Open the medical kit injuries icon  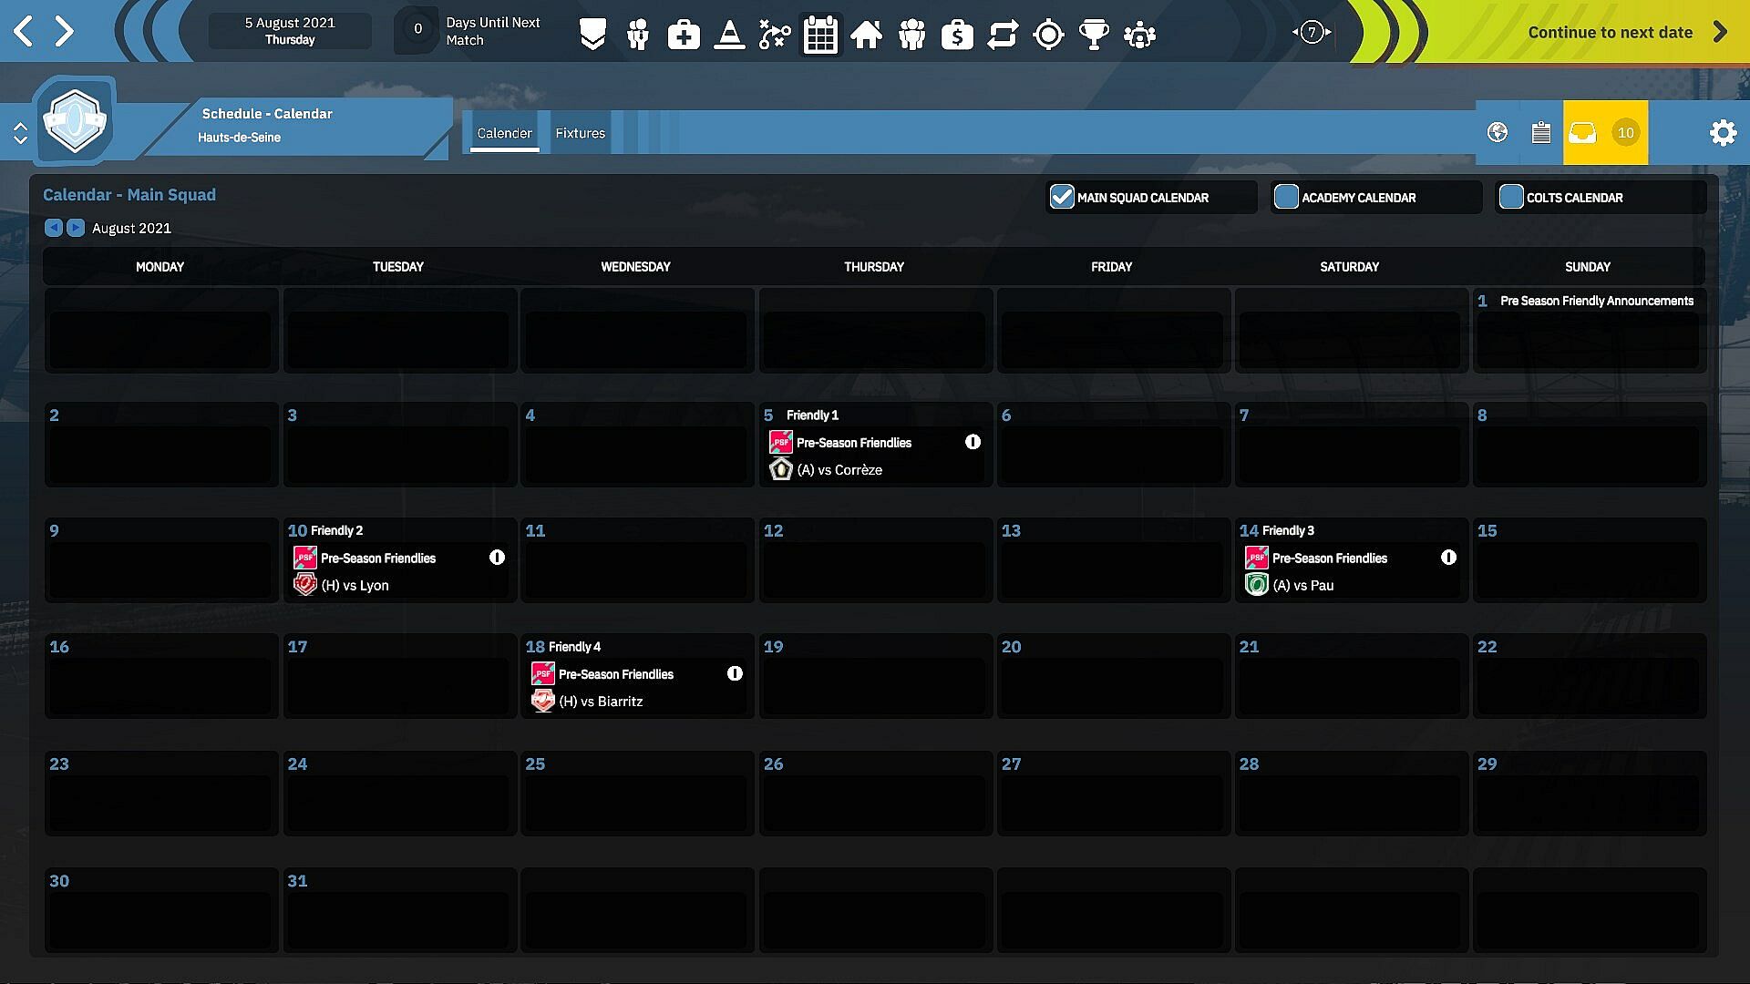684,35
